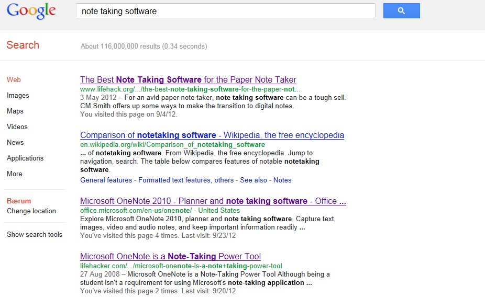
Task: Open the Notes sitelink
Action: click(x=282, y=180)
